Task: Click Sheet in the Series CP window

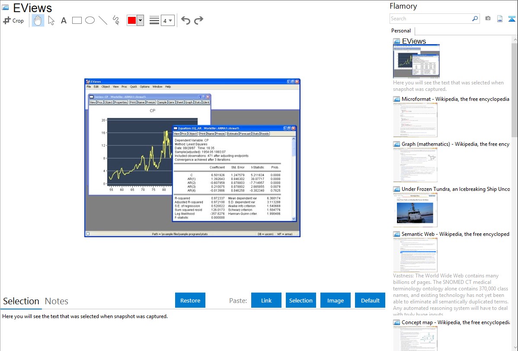Action: pos(180,102)
